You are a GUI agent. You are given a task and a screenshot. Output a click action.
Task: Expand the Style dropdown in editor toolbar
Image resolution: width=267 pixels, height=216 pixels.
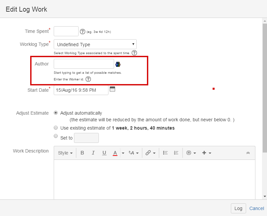pos(65,153)
